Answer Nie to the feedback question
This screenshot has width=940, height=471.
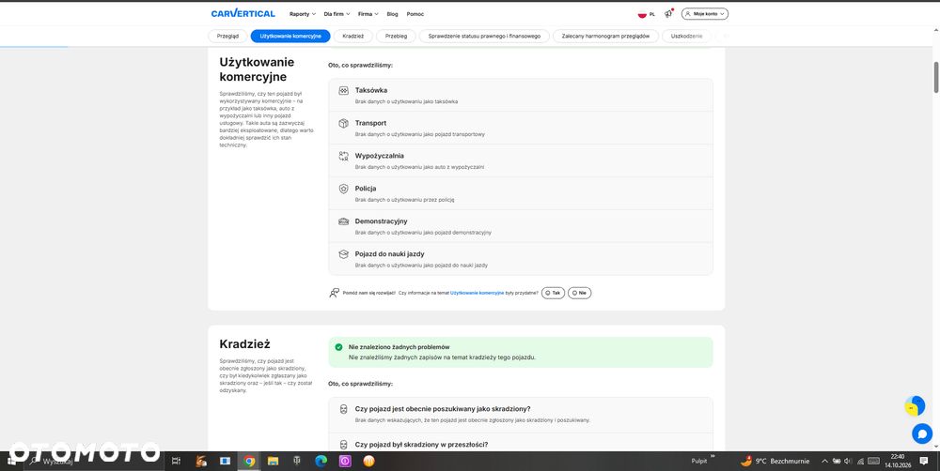pyautogui.click(x=579, y=294)
